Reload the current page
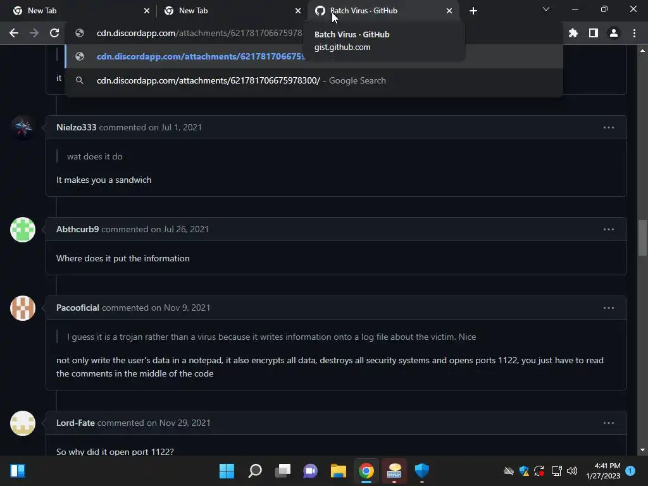The image size is (648, 486). click(54, 33)
